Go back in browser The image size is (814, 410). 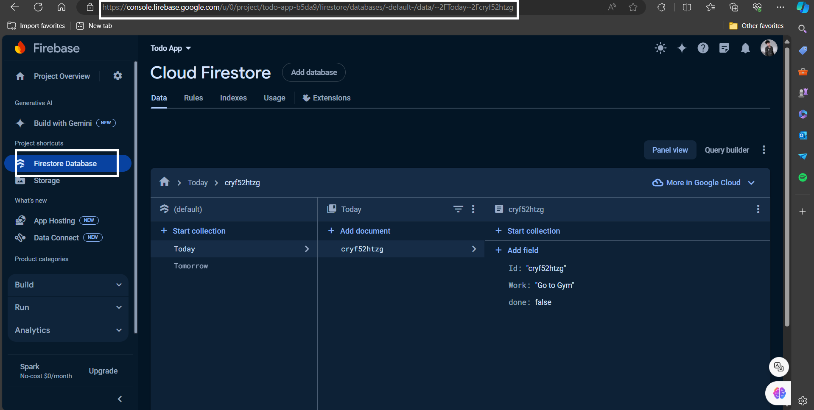(x=15, y=7)
